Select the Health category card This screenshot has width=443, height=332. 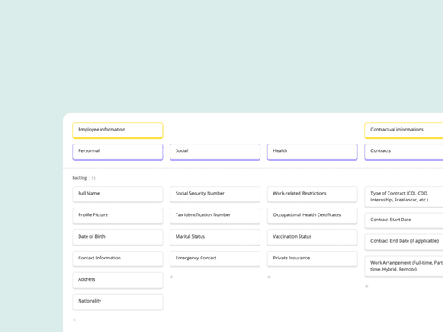[x=312, y=151]
